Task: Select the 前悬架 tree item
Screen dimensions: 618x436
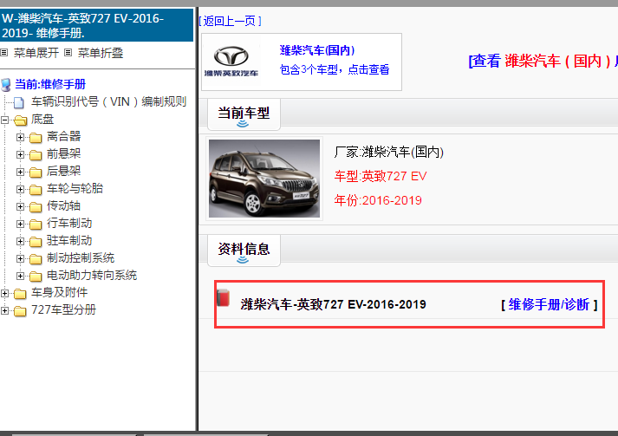Action: point(64,153)
